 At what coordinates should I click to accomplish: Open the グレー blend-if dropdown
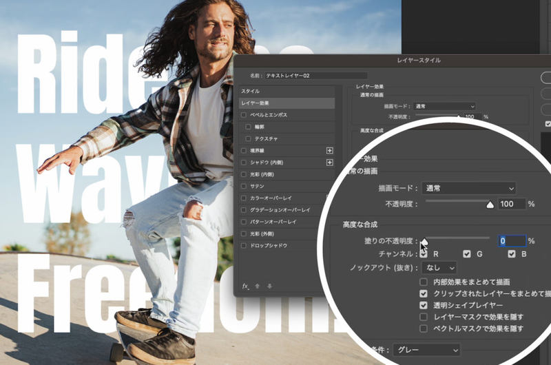coord(426,350)
